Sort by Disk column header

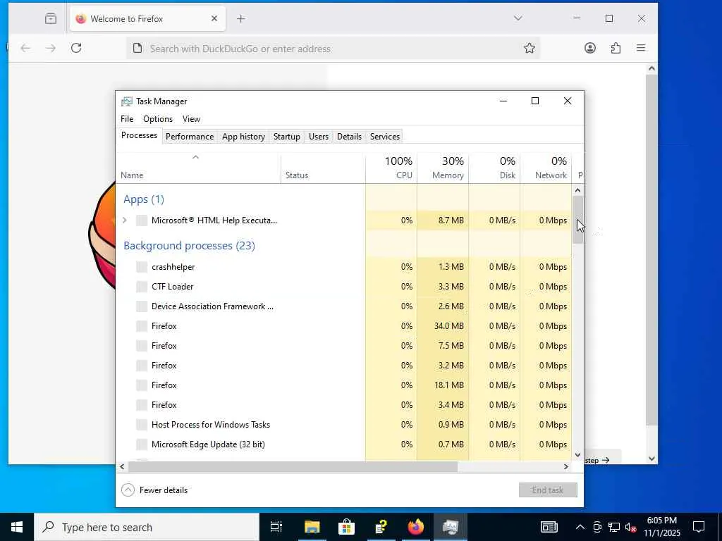[494, 168]
